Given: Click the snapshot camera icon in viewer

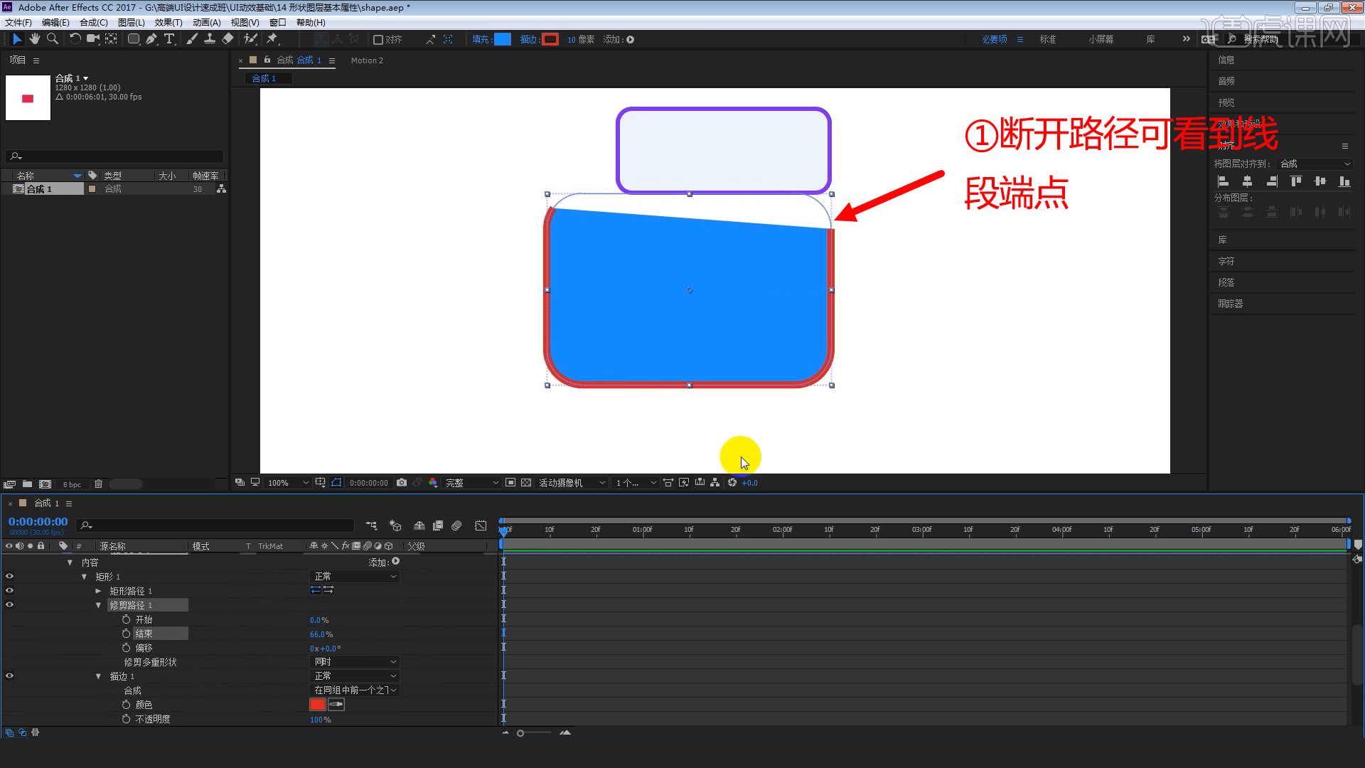Looking at the screenshot, I should [402, 483].
